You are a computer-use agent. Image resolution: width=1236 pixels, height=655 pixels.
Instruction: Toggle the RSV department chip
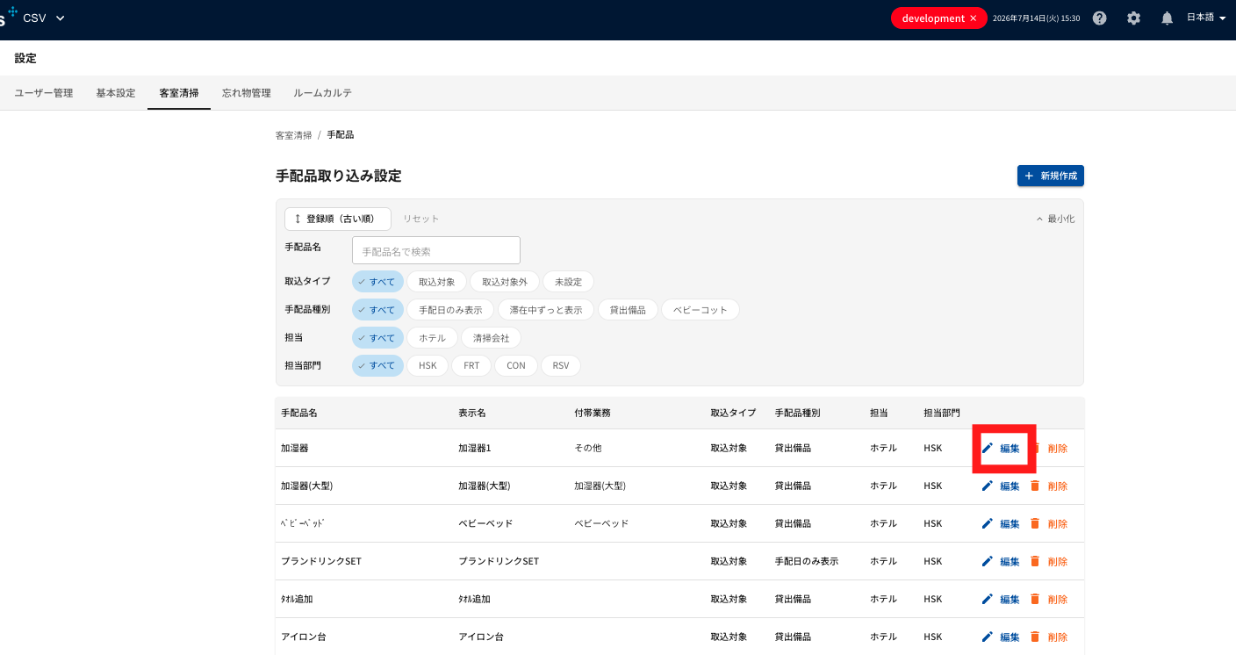[561, 366]
